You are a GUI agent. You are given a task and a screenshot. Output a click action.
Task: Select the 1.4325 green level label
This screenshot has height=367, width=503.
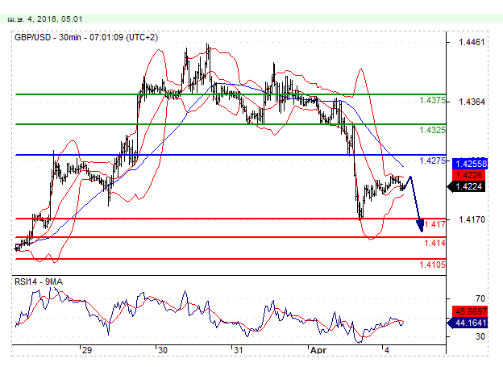[432, 130]
